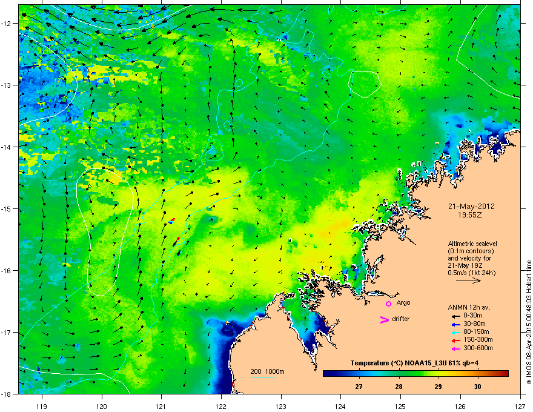Click the '0-30m' depth label
Screen dimensions: 533x412
coord(472,316)
